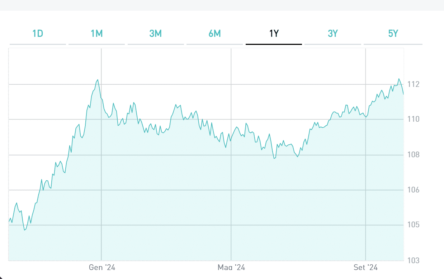
Task: Click the 103 price axis label
Action: click(414, 260)
